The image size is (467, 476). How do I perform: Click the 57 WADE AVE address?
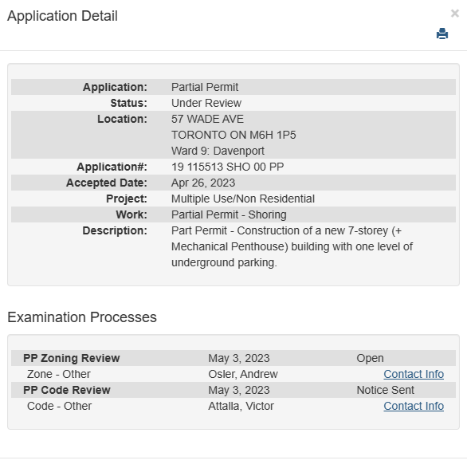click(207, 119)
